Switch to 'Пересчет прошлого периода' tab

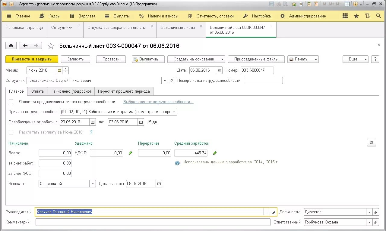[x=124, y=91]
